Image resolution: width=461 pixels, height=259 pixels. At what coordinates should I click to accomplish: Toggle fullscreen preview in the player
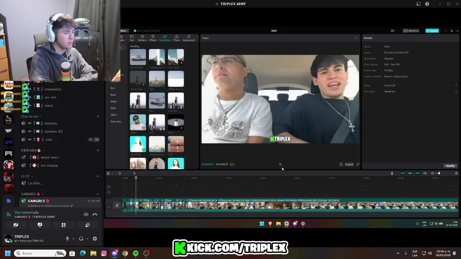click(x=358, y=164)
